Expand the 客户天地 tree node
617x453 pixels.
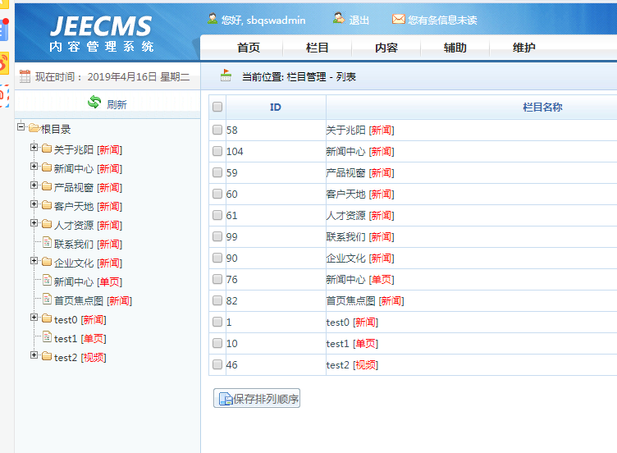34,204
